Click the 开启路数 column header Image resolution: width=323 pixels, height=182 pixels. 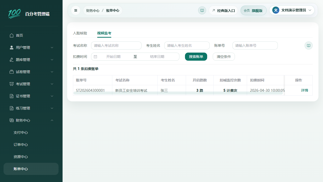(200, 80)
